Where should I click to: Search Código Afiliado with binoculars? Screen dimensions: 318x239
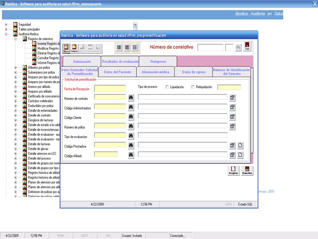[x=131, y=155]
